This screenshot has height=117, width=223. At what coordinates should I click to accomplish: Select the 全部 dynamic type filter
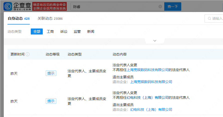37,31
